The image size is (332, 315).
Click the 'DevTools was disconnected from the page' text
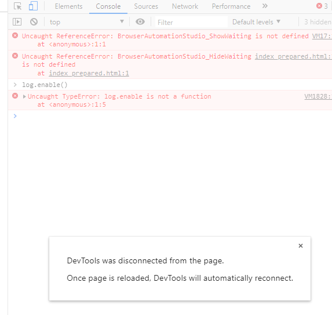pos(145,260)
